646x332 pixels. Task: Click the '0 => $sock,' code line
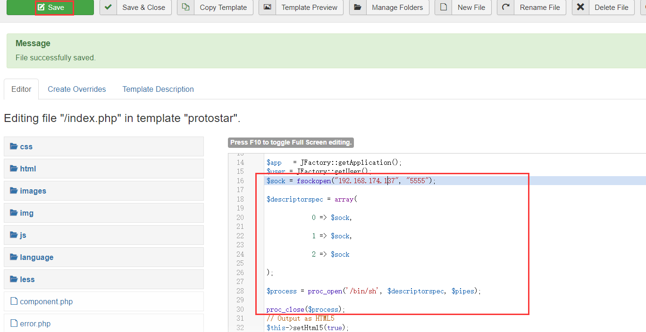332,218
